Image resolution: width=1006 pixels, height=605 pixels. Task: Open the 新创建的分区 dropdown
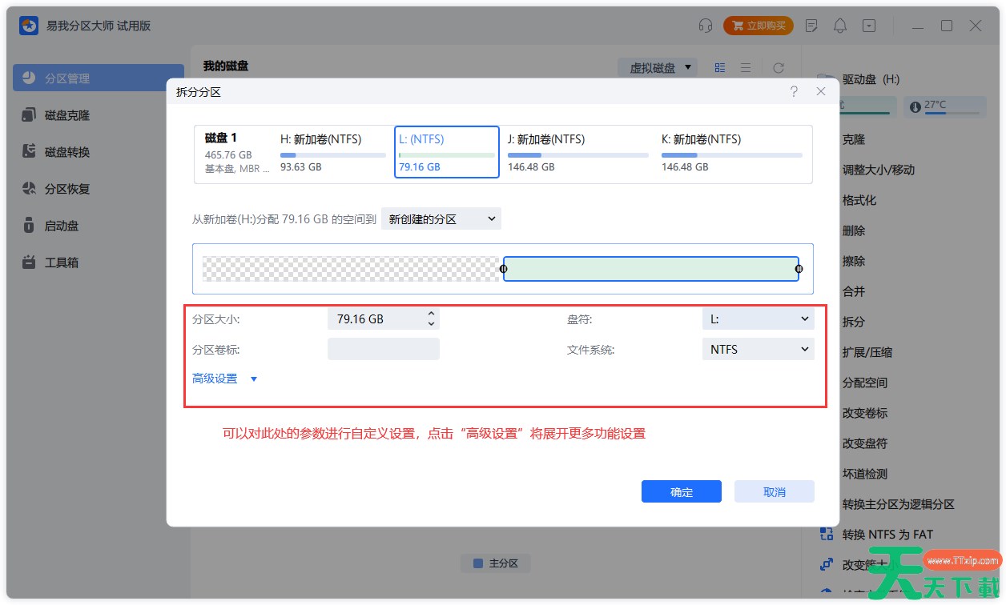441,218
